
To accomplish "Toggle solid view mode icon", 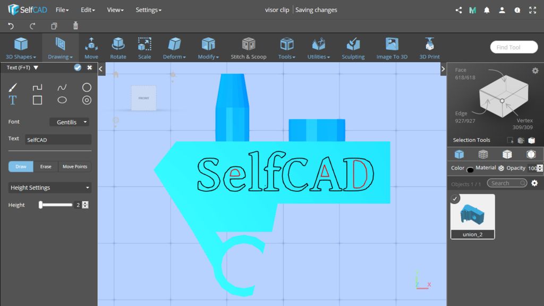I will tap(460, 154).
